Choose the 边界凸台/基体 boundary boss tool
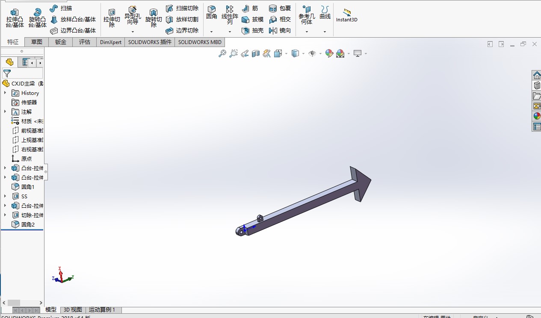 click(x=73, y=30)
